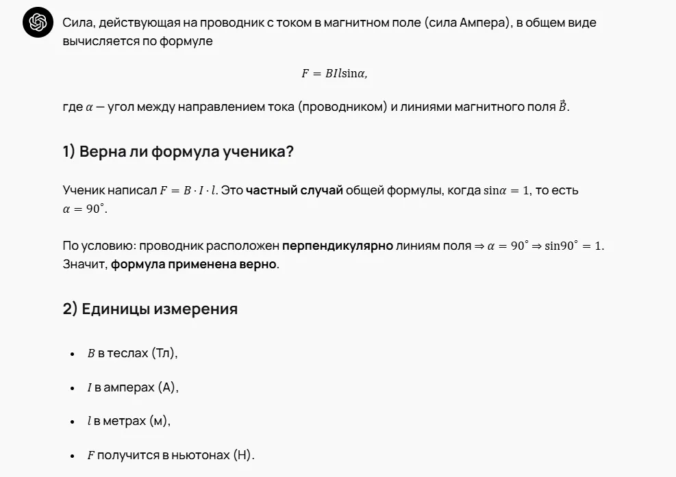676x477 pixels.
Task: Click list item "B в теслах (Тл)"
Action: point(132,353)
